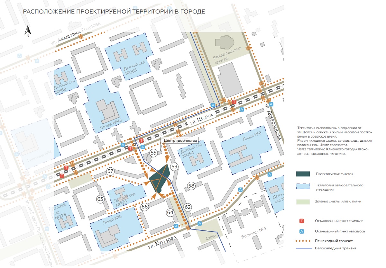Image resolution: width=386 pixels, height=268 pixels.
Task: Click the tram stop marker below Рождественская церковь
Action: (x=234, y=102)
